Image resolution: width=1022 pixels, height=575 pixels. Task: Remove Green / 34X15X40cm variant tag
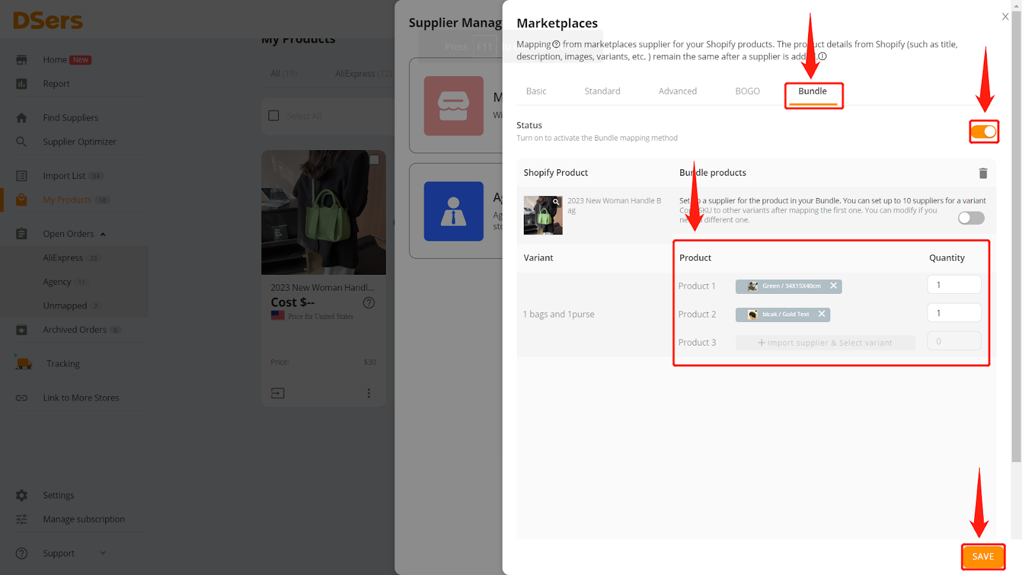coord(834,286)
